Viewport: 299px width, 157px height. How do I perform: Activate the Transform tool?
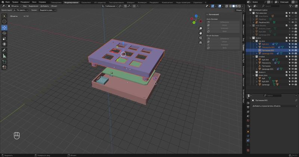pos(4,44)
